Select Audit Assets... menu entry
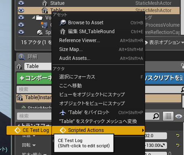This screenshot has width=184, height=155. pyautogui.click(x=98, y=58)
